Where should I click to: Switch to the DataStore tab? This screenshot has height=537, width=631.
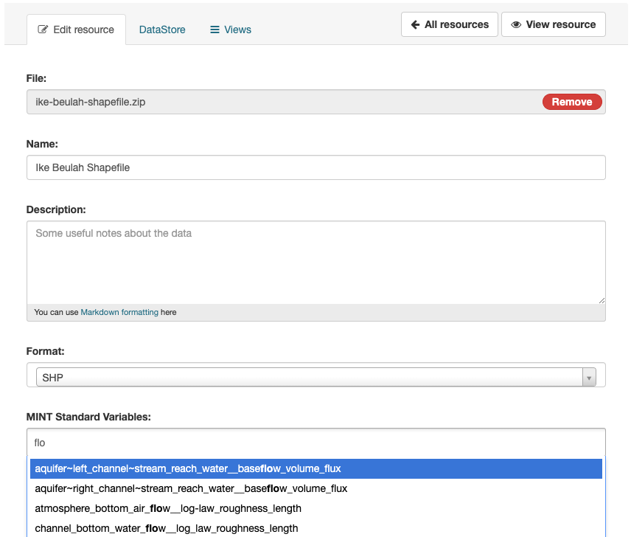[162, 30]
